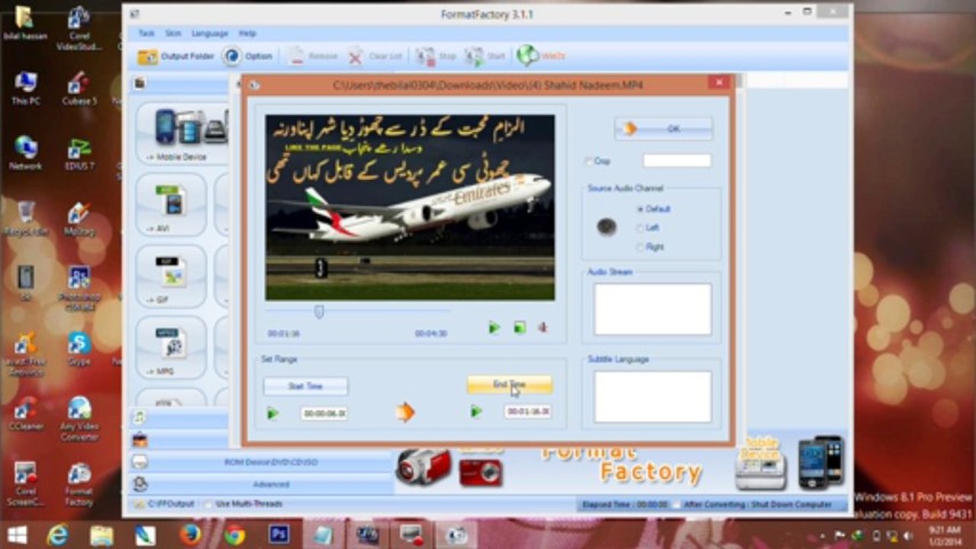Play from the start time marker
This screenshot has width=976, height=549.
click(272, 413)
